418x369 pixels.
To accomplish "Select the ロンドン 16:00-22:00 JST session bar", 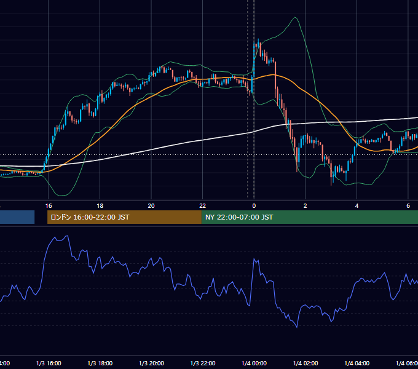I will [124, 217].
